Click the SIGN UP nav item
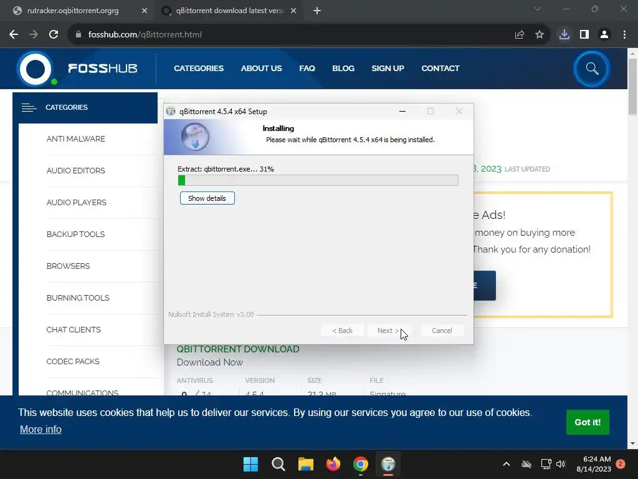Viewport: 638px width, 479px height. 388,69
